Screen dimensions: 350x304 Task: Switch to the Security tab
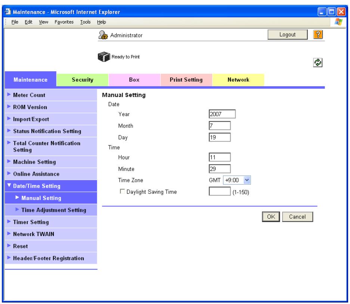83,80
